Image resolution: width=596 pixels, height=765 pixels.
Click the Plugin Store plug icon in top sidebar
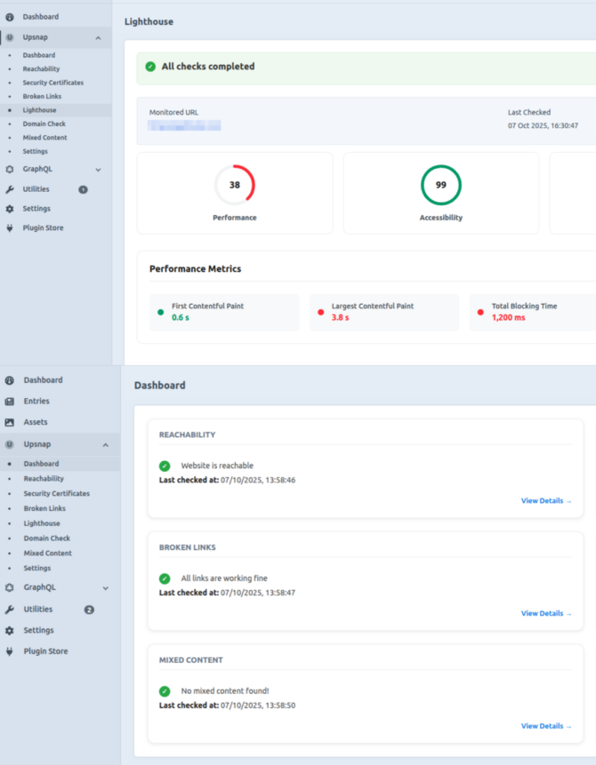[x=10, y=227]
